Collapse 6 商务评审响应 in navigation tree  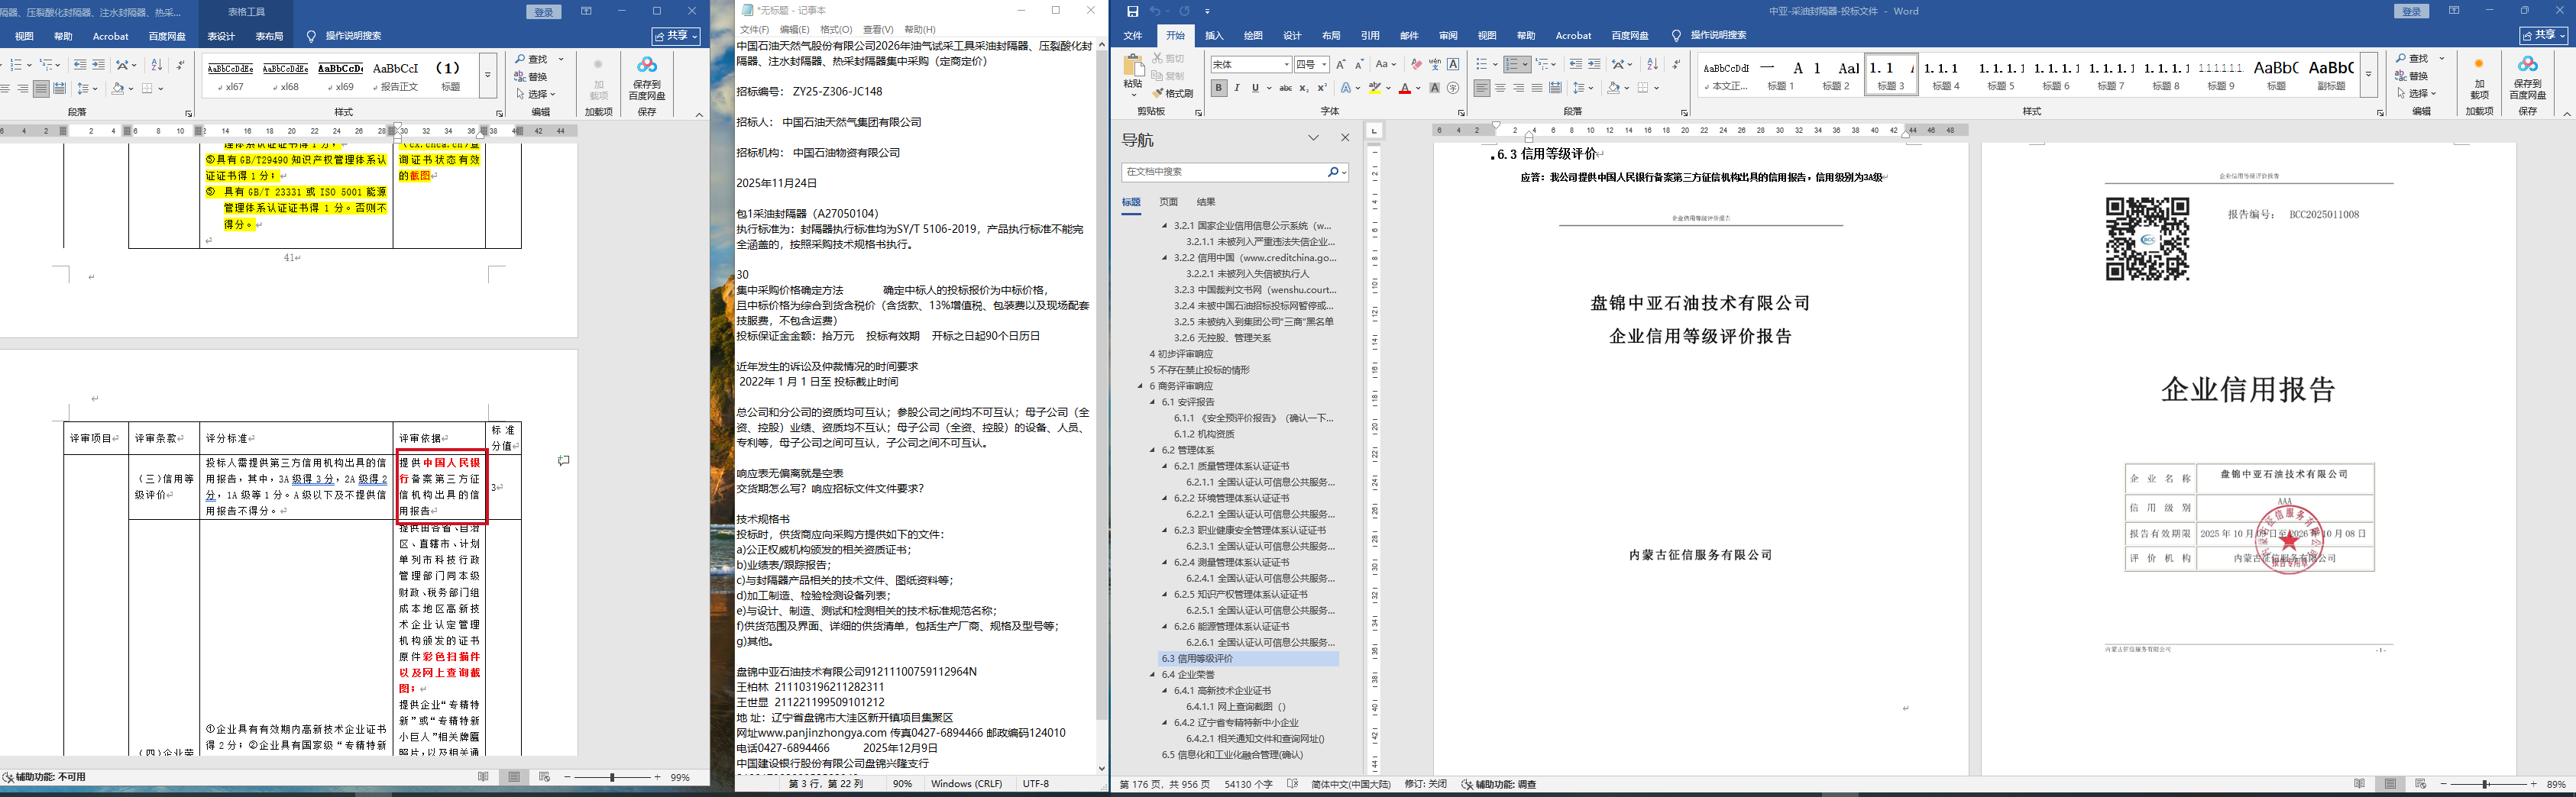click(1141, 386)
